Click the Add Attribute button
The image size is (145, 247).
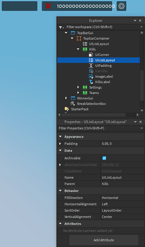coord(104,240)
